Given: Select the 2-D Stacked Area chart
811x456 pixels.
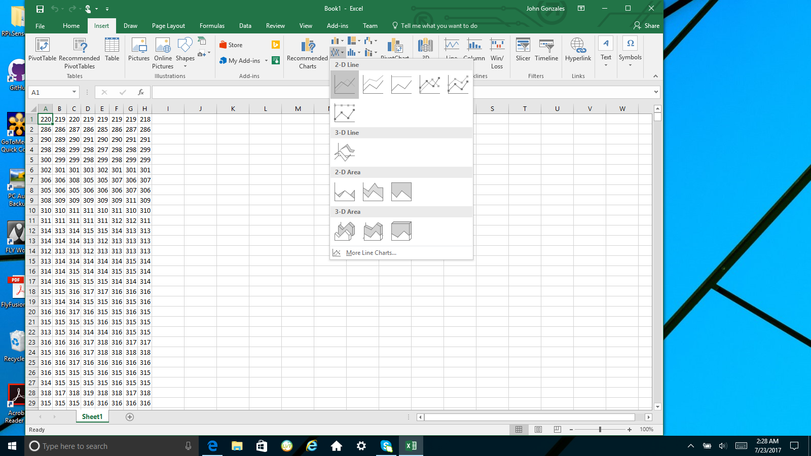Looking at the screenshot, I should pyautogui.click(x=373, y=192).
